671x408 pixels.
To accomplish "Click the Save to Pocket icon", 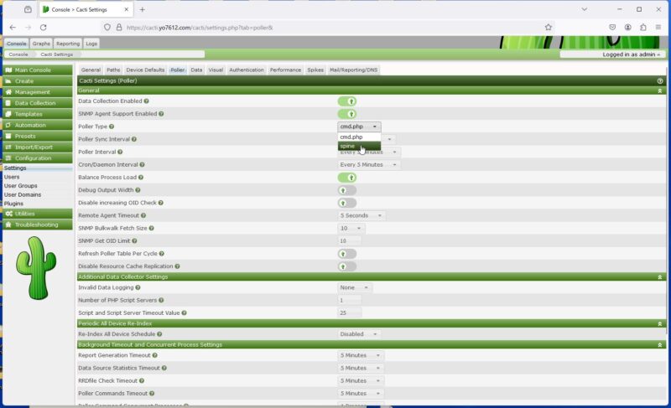I will pos(612,28).
